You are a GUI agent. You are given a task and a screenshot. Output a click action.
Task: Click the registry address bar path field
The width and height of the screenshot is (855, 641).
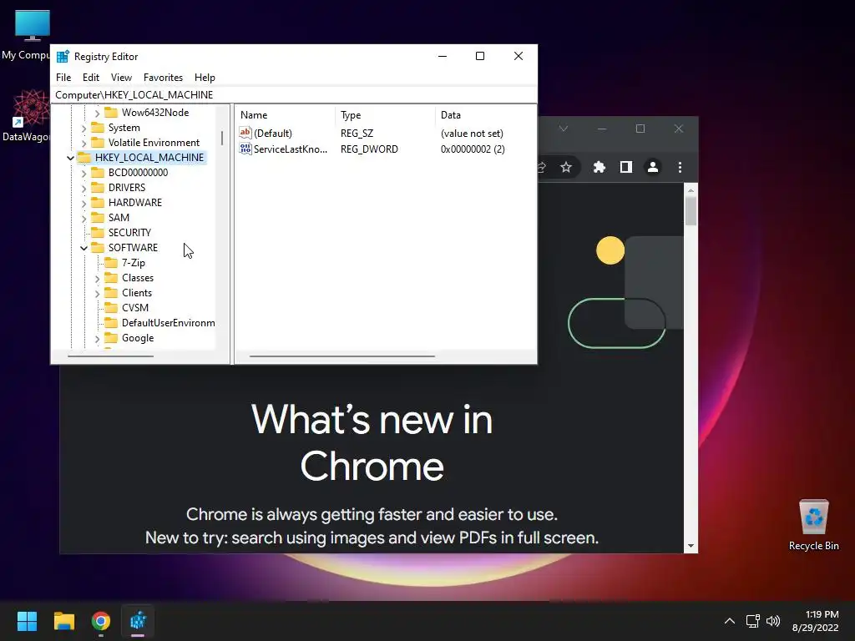point(293,95)
